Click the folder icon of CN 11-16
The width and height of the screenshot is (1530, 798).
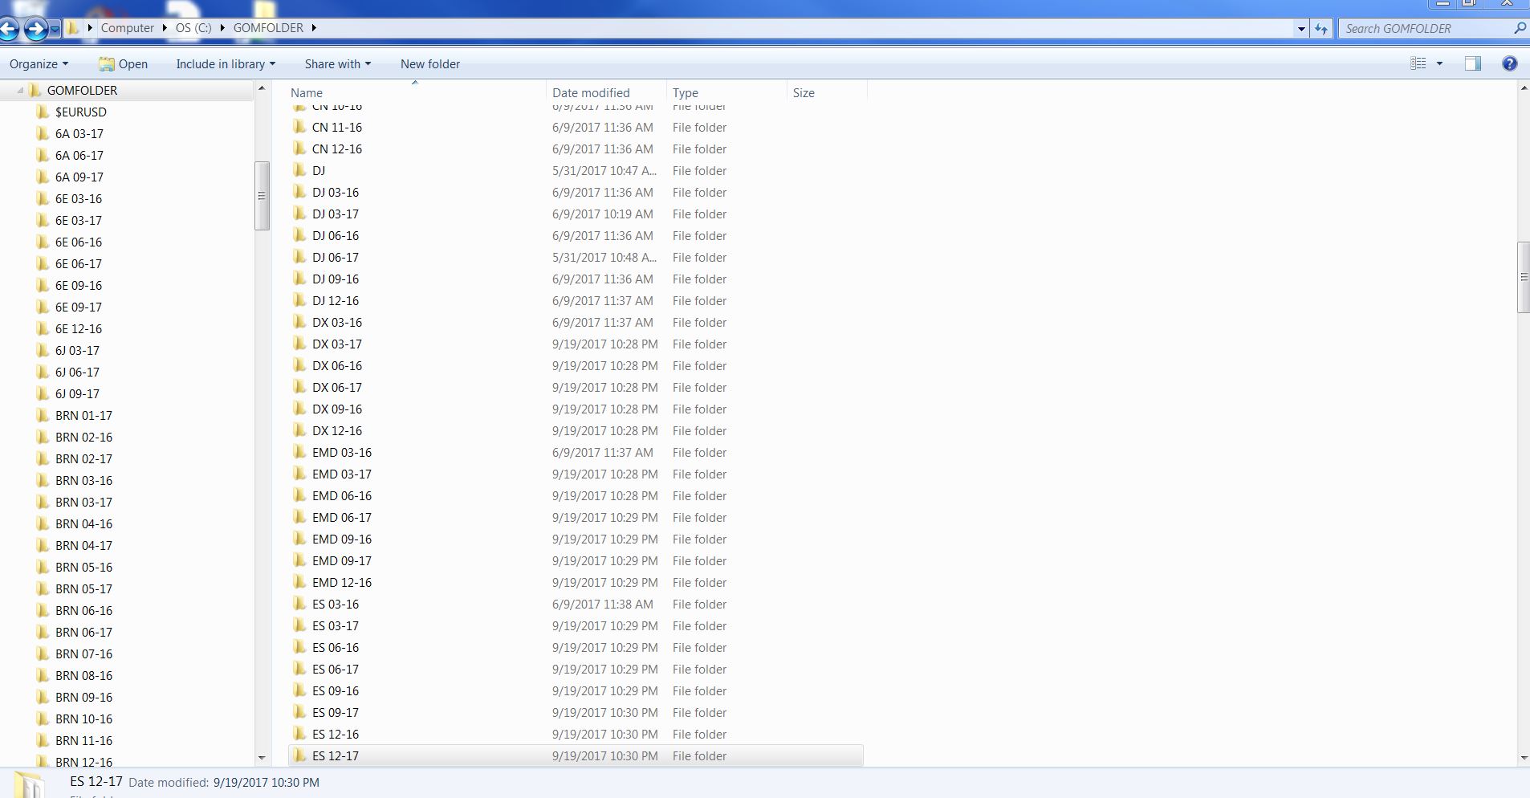(x=299, y=127)
